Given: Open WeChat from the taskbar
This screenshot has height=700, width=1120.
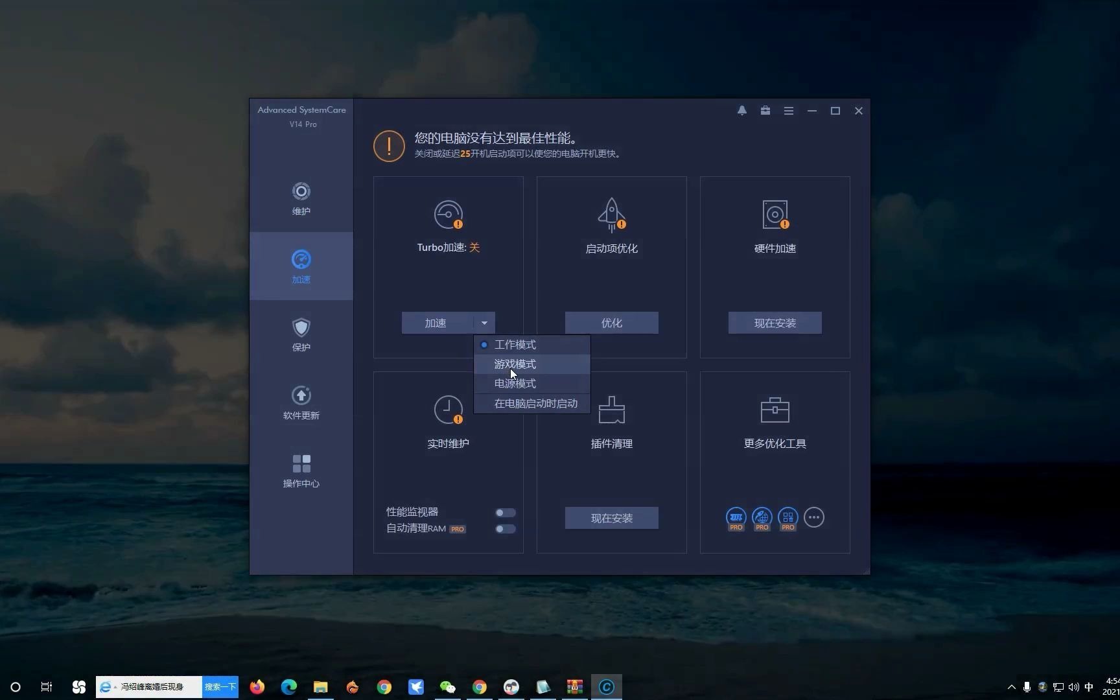Looking at the screenshot, I should (448, 687).
